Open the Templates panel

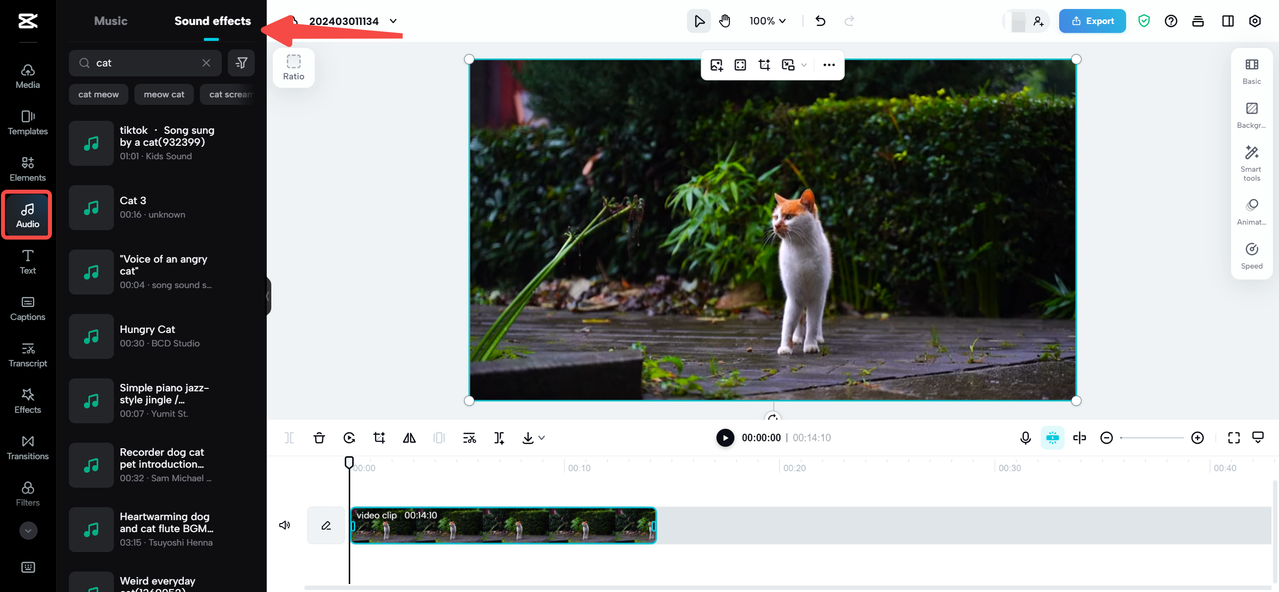[27, 123]
